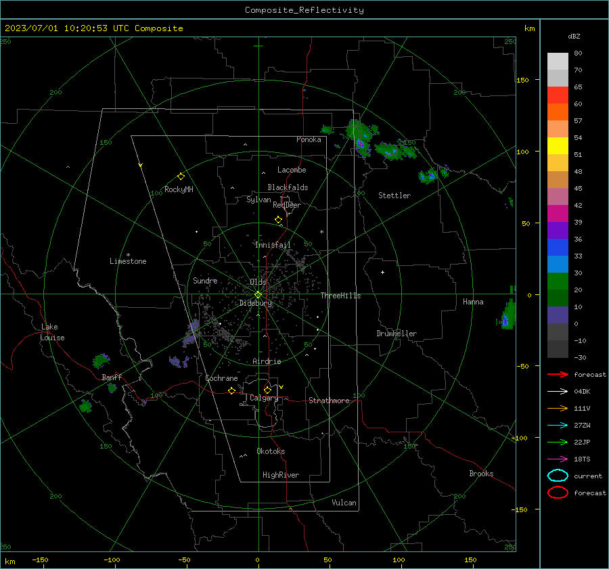Click the RedDeer city label
This screenshot has height=569, width=609.
[x=287, y=205]
